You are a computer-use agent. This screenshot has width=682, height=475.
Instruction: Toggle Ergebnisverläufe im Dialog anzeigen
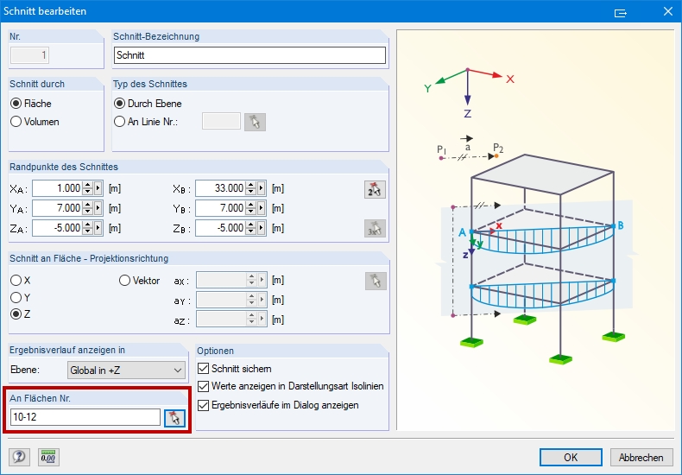click(x=203, y=405)
